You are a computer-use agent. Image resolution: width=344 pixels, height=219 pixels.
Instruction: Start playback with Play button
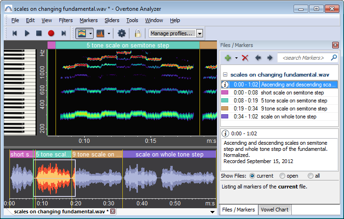(27, 33)
